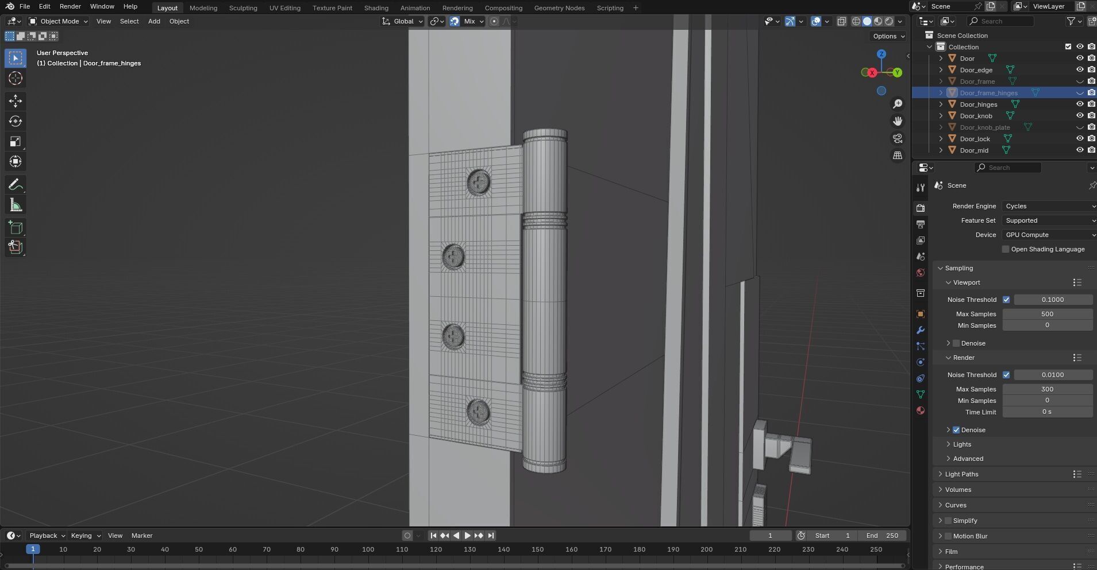Activate the Scale tool
This screenshot has height=570, width=1097.
(x=16, y=141)
